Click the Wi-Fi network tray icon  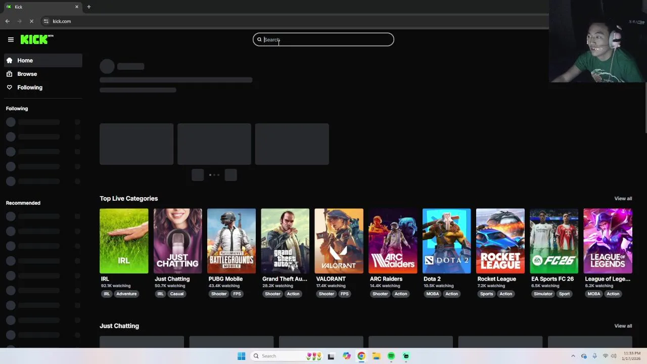click(x=605, y=356)
